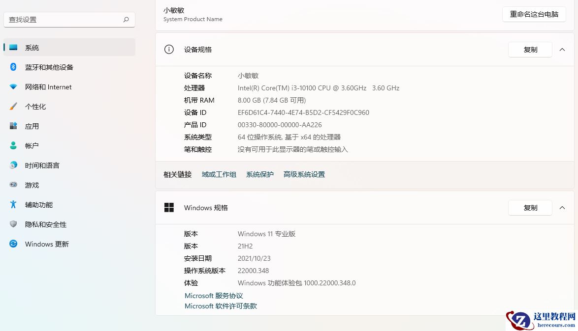This screenshot has width=578, height=331.
Task: Collapse the Windows 规格 section
Action: tap(562, 208)
